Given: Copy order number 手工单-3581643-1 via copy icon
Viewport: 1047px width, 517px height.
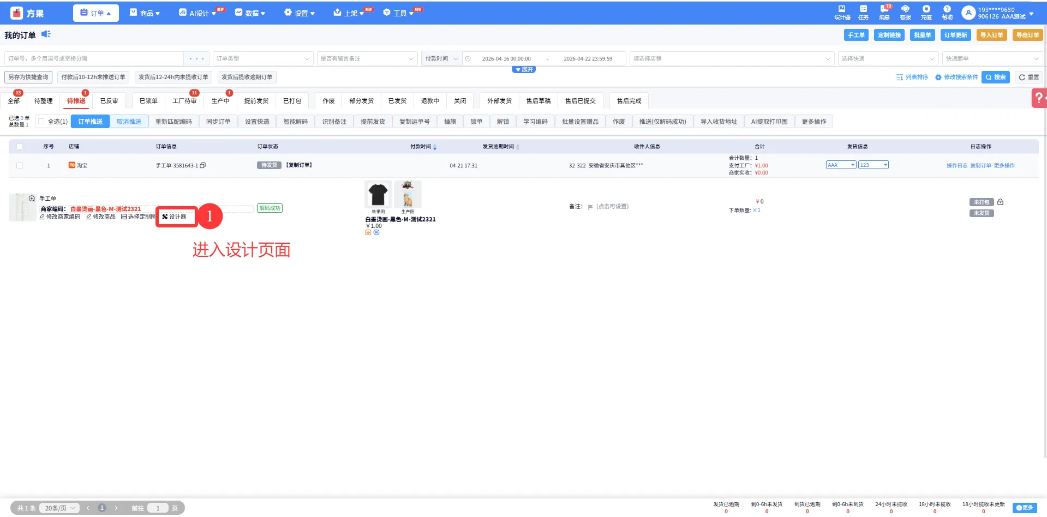Looking at the screenshot, I should (x=203, y=165).
